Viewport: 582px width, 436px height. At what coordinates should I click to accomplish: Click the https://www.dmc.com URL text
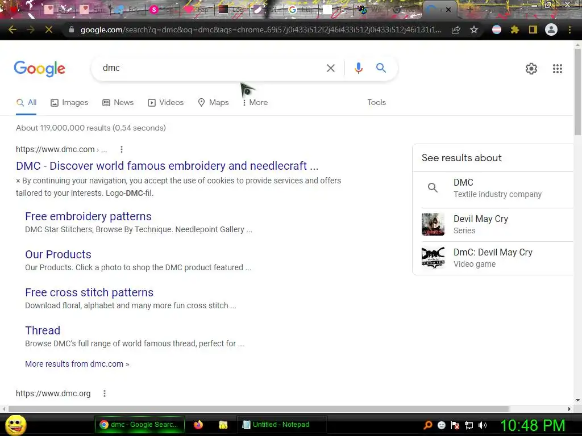tap(55, 149)
